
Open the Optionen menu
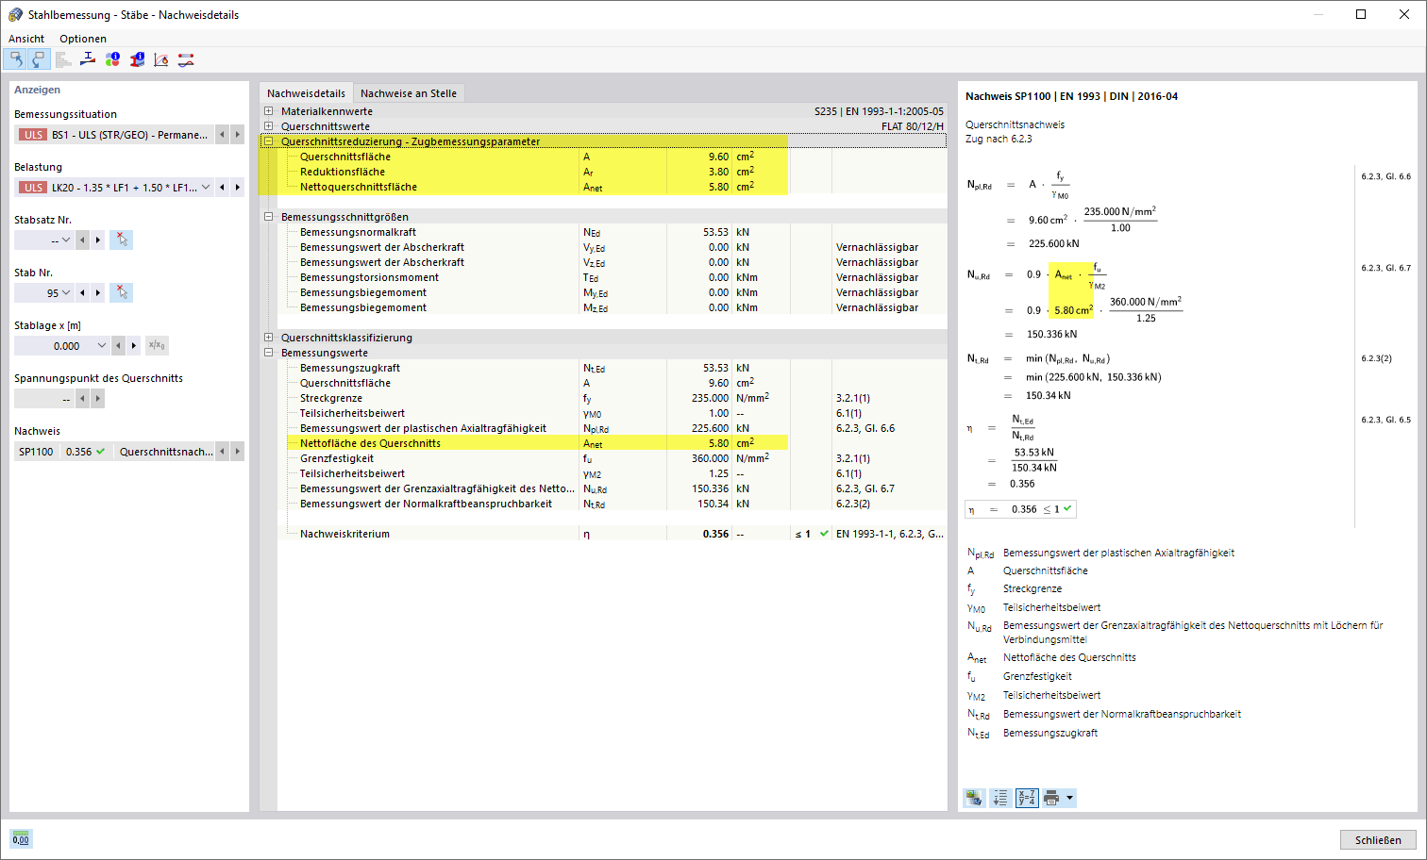pos(83,39)
